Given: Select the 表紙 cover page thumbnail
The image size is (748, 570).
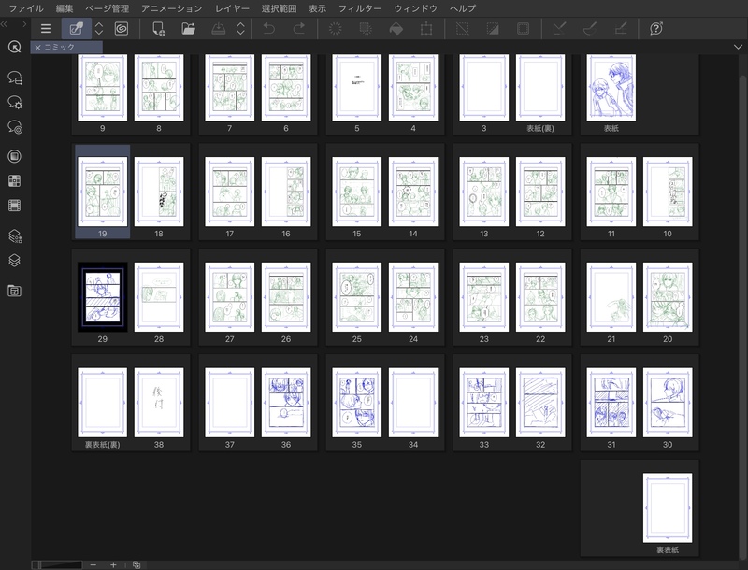Looking at the screenshot, I should pyautogui.click(x=611, y=88).
